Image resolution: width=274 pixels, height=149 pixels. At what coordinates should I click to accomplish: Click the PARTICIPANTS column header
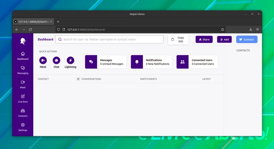point(148,79)
